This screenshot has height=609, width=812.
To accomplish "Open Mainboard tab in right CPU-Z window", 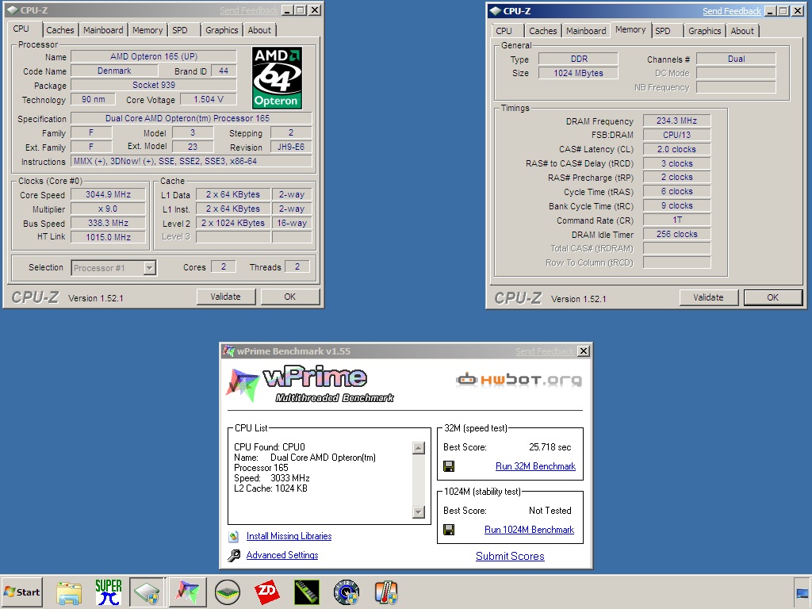I will (x=586, y=31).
